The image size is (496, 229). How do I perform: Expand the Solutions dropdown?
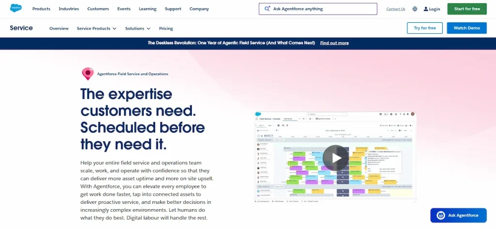click(x=138, y=29)
